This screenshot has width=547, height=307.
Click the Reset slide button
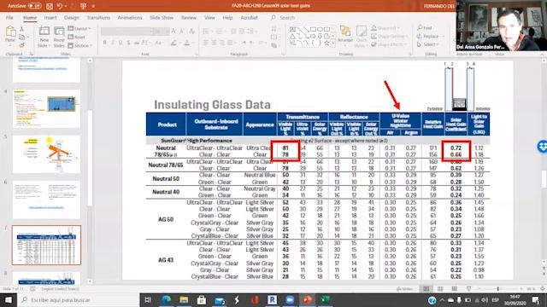[x=77, y=37]
